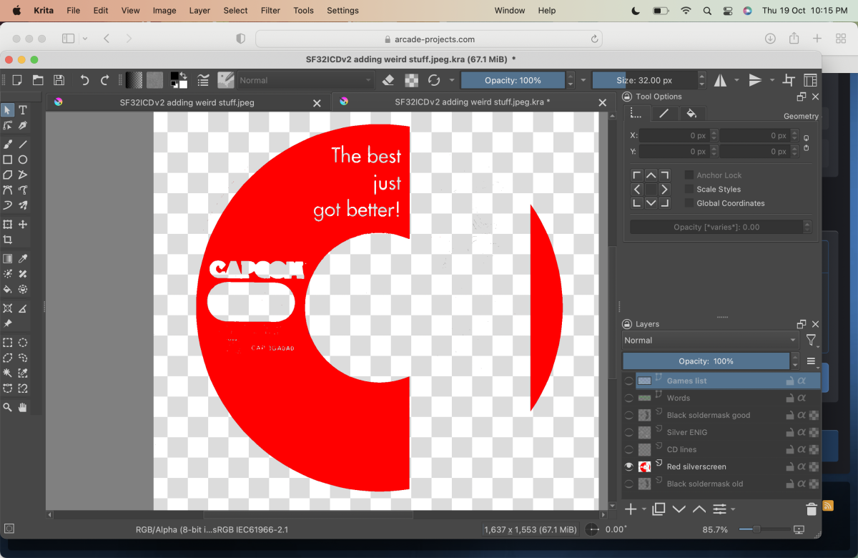
Task: Open the Filter menu
Action: tap(270, 11)
